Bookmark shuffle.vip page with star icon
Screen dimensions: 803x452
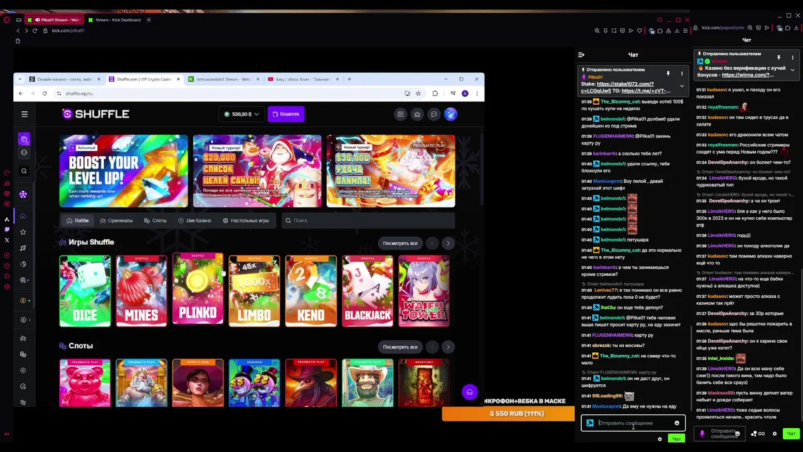click(418, 94)
